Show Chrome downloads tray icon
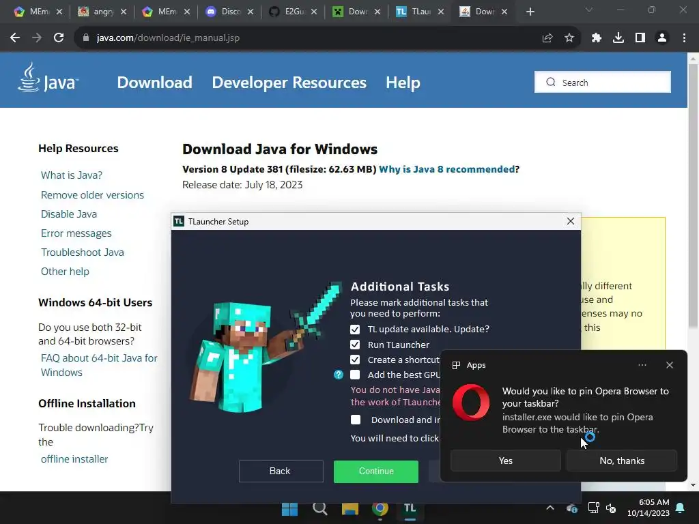This screenshot has width=699, height=524. pyautogui.click(x=618, y=38)
